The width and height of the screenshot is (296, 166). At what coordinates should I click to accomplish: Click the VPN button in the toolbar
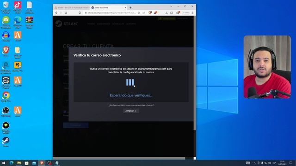pos(186,13)
